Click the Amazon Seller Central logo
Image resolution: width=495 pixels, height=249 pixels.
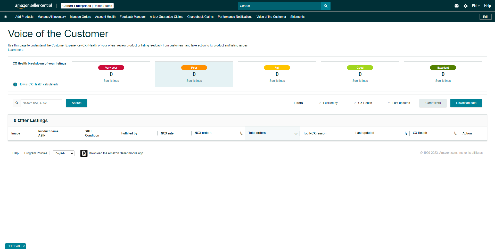(34, 6)
